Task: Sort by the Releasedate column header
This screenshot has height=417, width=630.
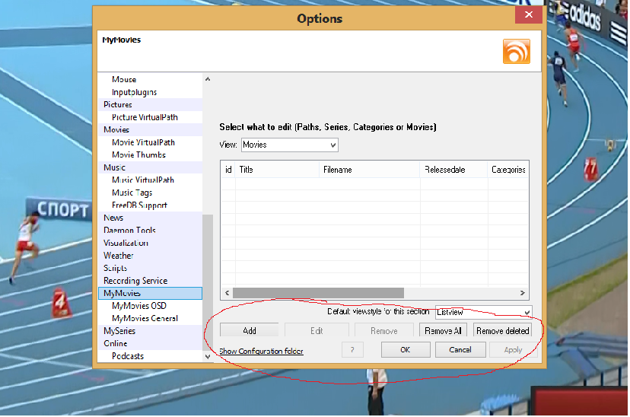Action: [x=454, y=170]
